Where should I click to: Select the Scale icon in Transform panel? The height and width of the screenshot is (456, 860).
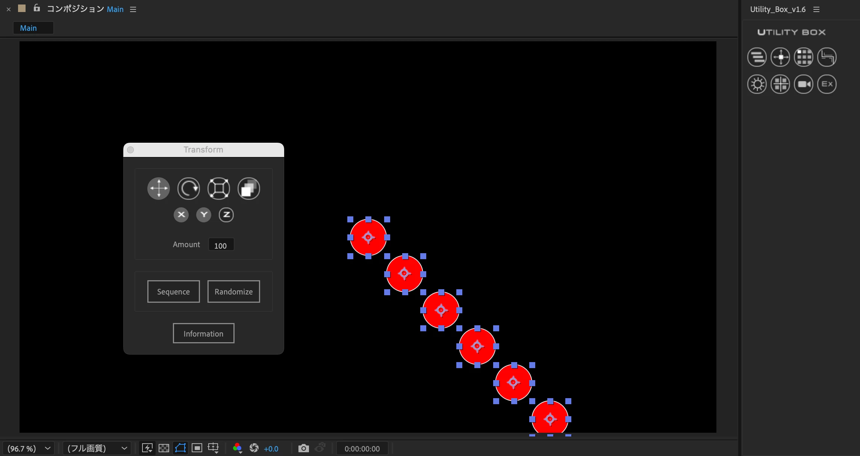pos(219,189)
